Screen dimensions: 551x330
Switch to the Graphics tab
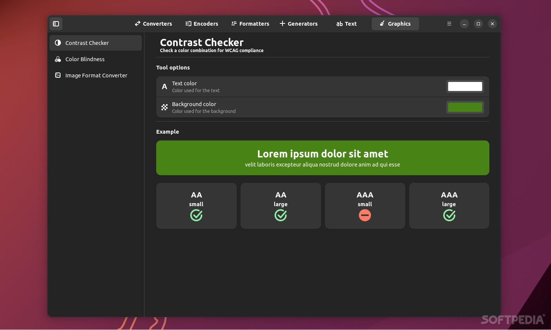pyautogui.click(x=395, y=23)
